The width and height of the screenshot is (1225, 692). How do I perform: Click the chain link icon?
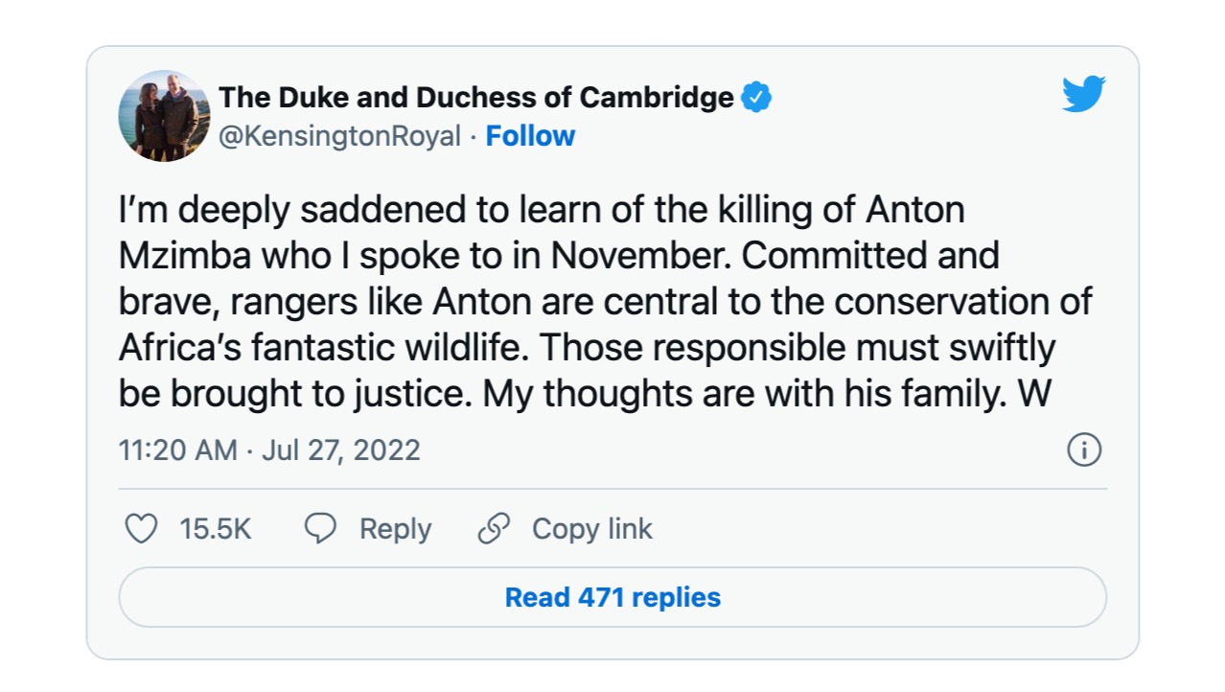[494, 528]
